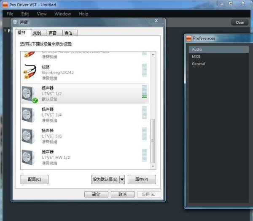Open the File menu
Viewport: 253px width, 221px height.
10,14
